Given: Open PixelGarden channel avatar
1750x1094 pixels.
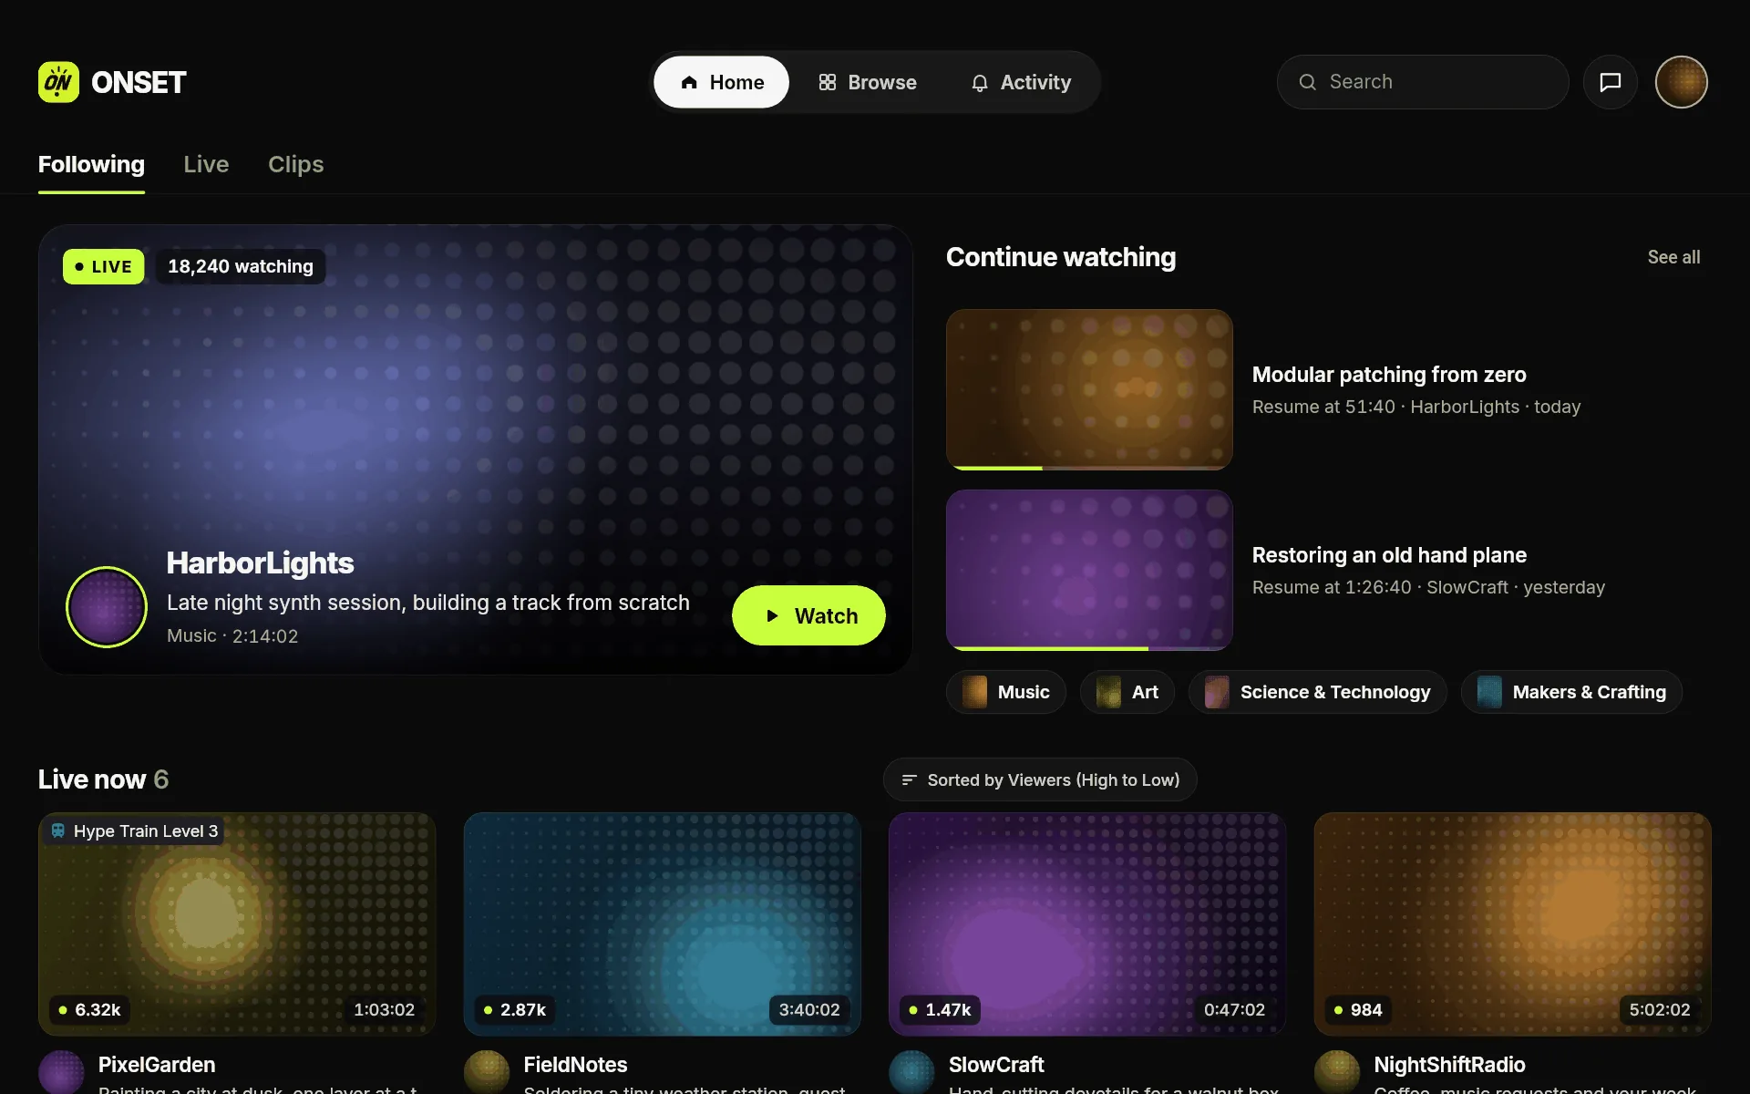Looking at the screenshot, I should (x=62, y=1072).
